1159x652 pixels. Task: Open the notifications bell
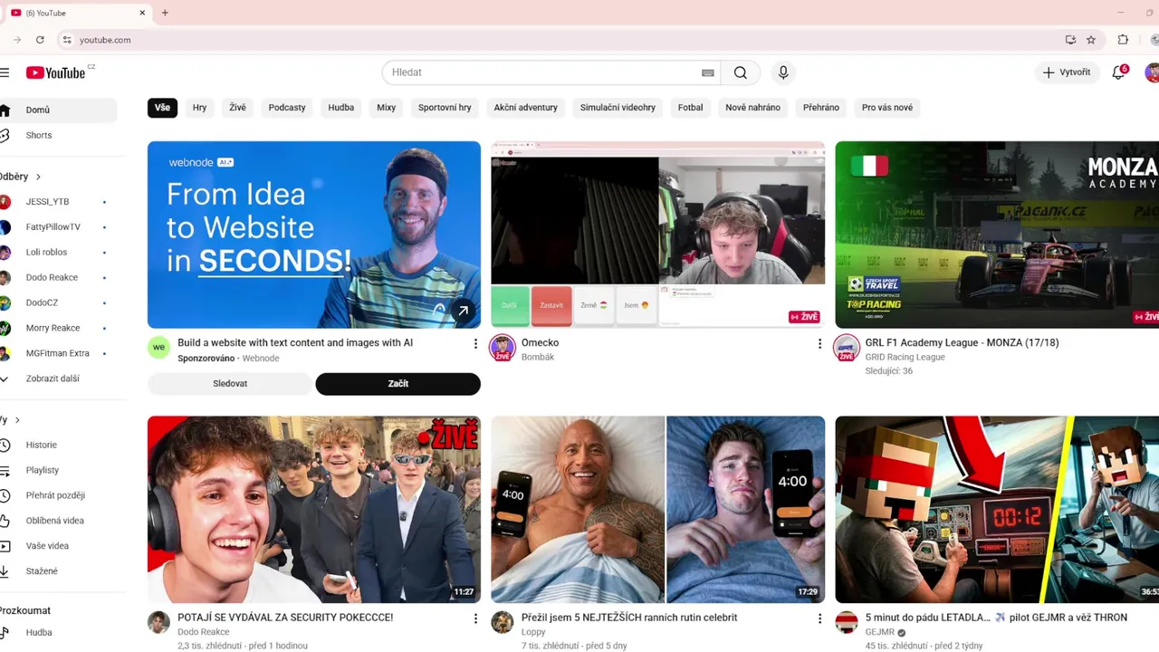[x=1119, y=72]
